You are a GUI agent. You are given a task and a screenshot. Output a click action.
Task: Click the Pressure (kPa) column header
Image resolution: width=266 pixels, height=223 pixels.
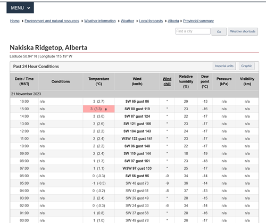point(224,81)
